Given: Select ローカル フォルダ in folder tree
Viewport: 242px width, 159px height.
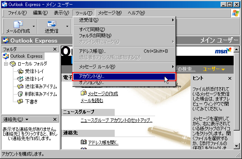Looking at the screenshot, I should (x=32, y=64).
